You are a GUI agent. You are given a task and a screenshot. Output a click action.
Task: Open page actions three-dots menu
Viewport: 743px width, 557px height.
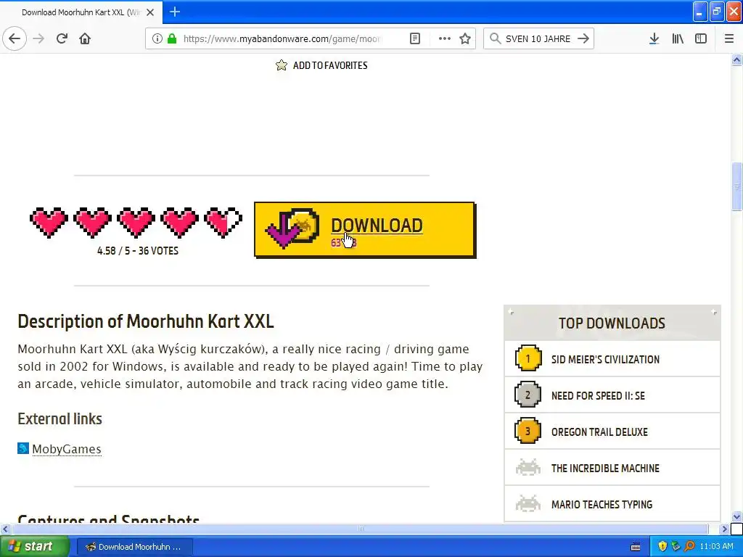click(445, 38)
